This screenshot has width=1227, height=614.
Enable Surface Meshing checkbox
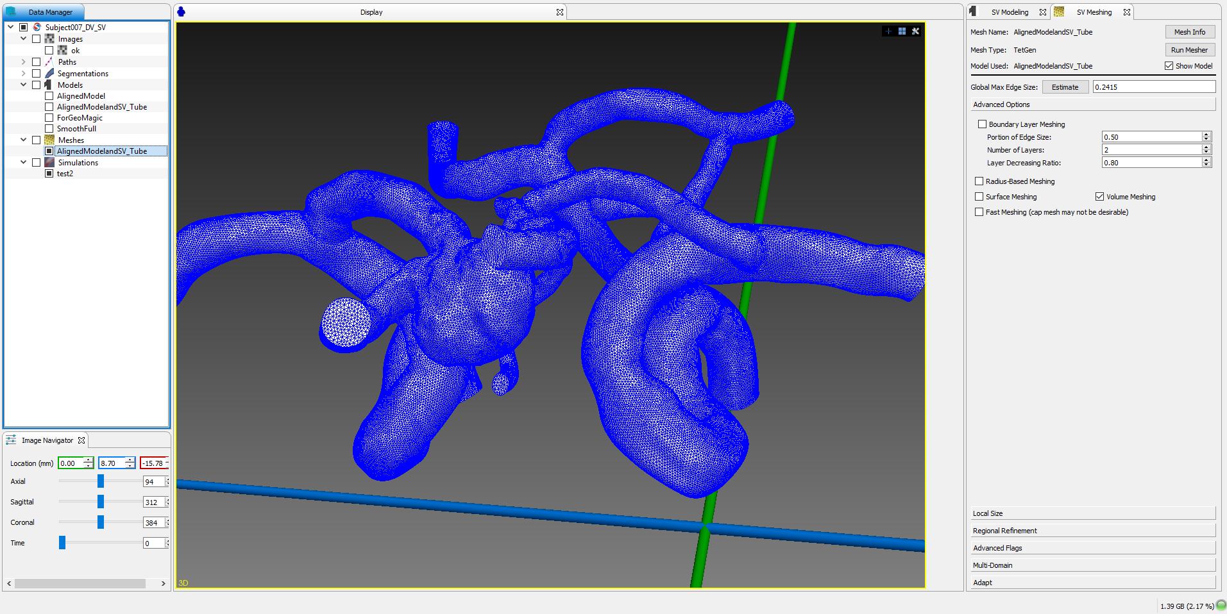click(x=979, y=196)
